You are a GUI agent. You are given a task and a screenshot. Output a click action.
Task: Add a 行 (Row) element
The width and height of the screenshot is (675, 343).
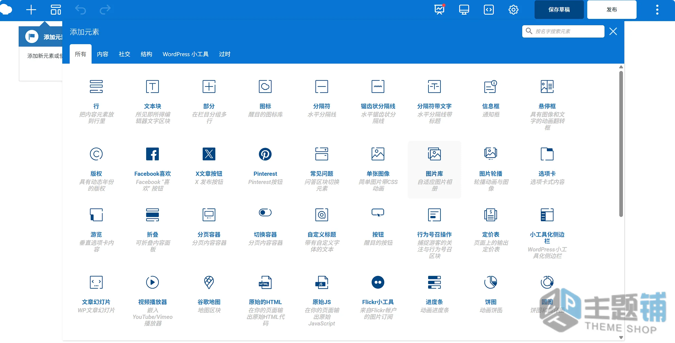(96, 102)
